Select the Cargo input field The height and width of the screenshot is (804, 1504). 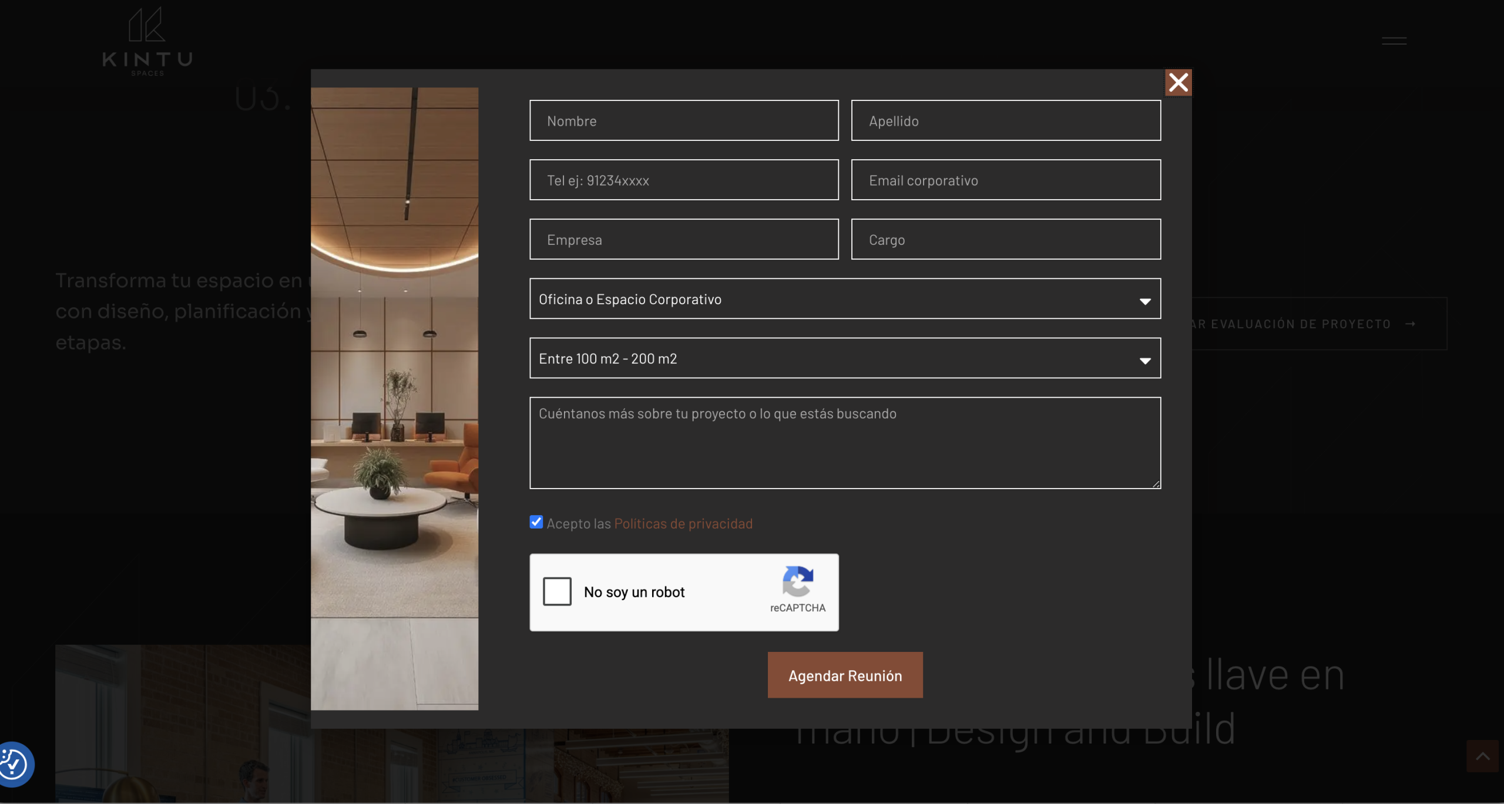point(1006,239)
